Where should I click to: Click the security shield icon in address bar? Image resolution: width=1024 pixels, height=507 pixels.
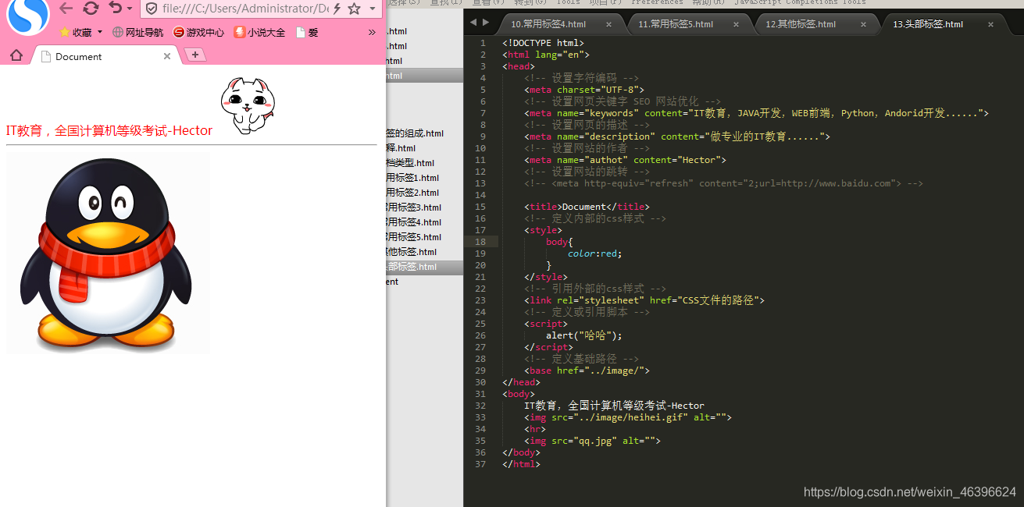(x=152, y=9)
